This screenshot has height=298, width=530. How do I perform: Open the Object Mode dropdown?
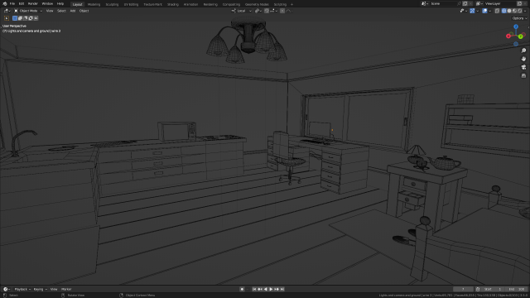click(x=28, y=11)
